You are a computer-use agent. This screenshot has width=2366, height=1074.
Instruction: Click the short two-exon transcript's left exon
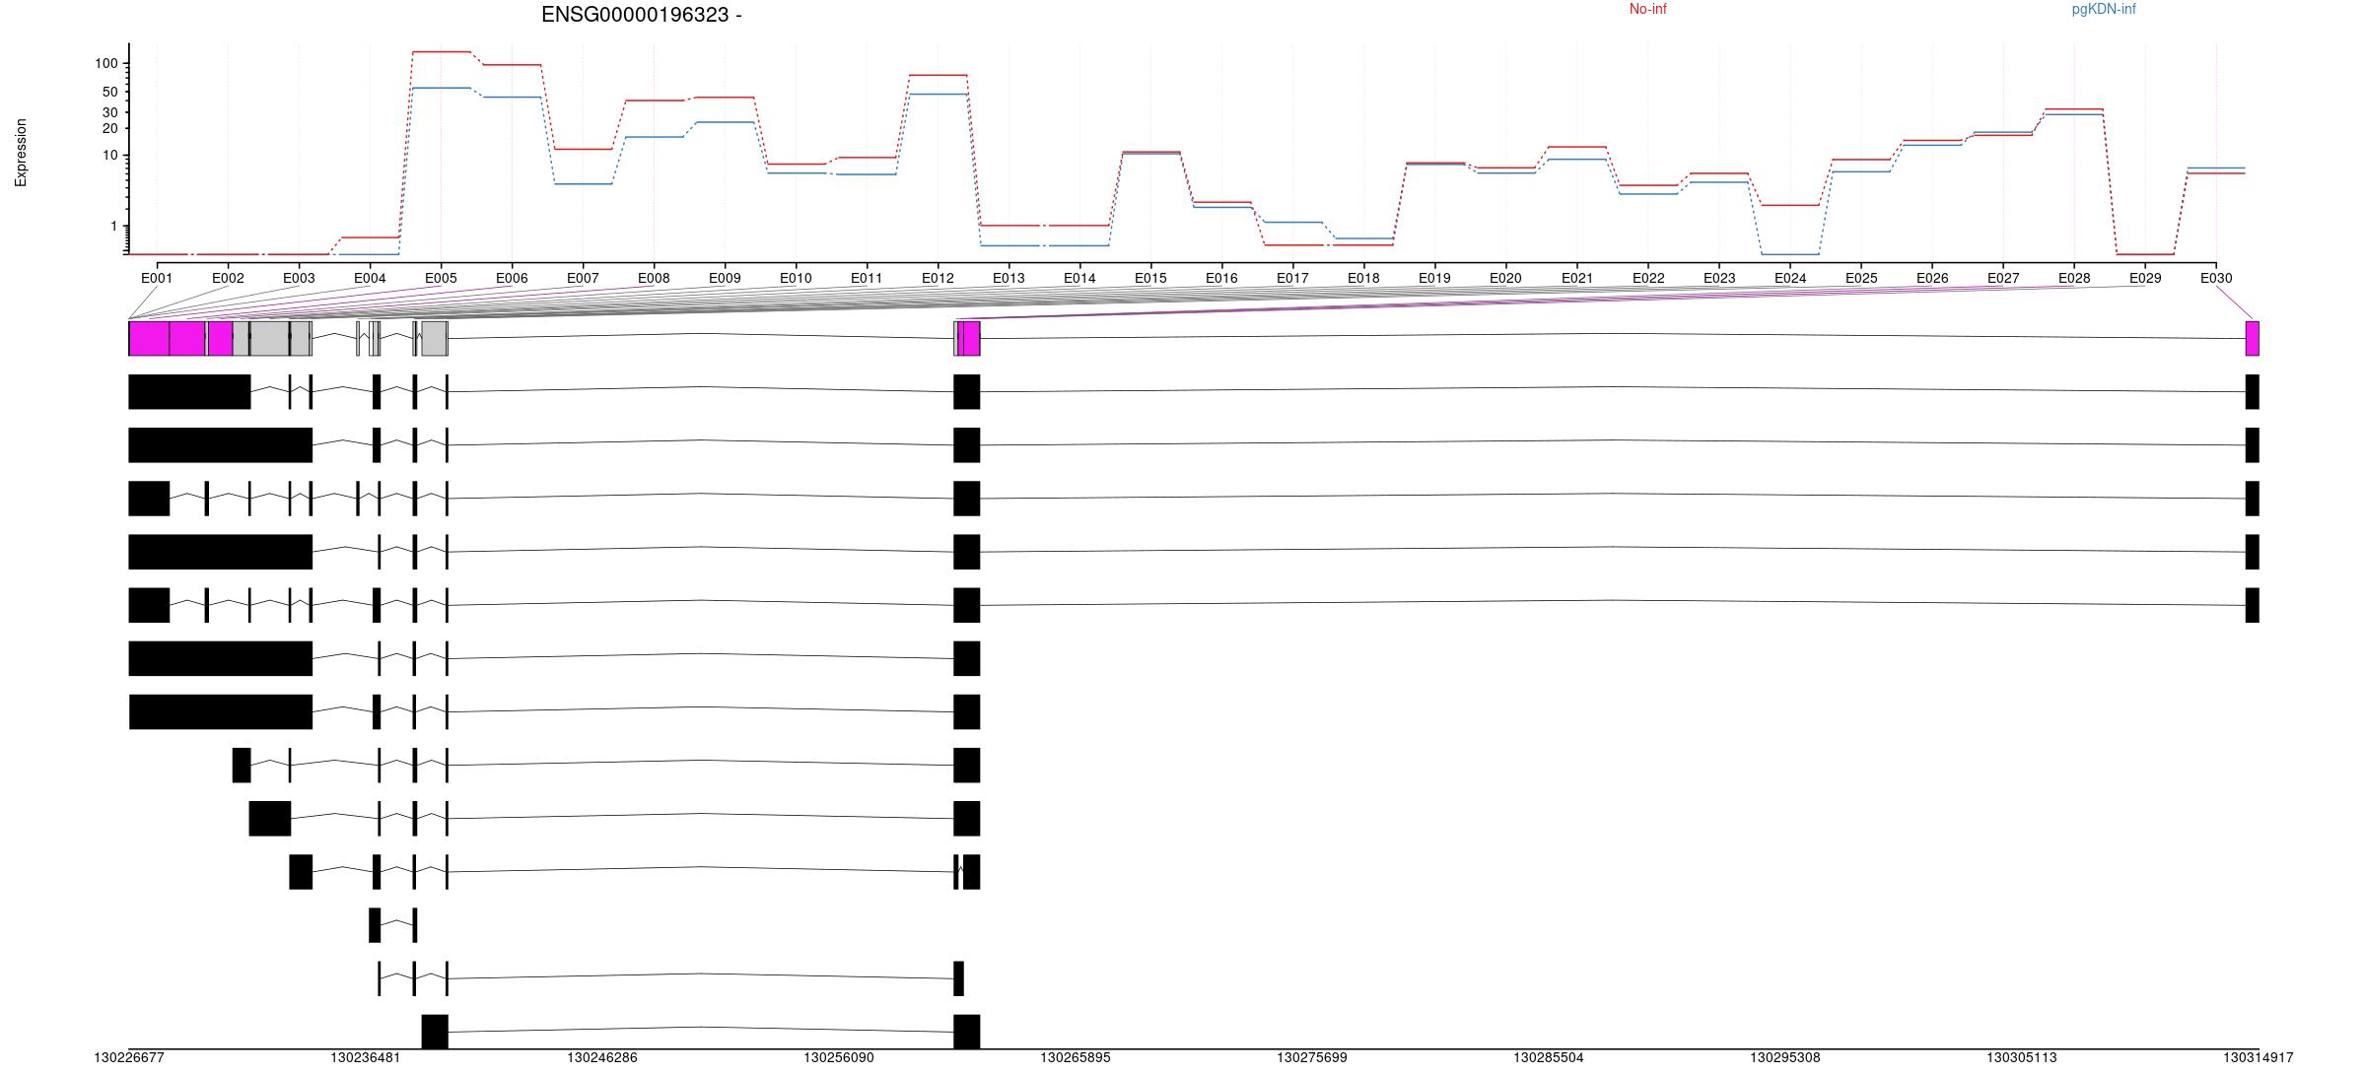pos(375,925)
